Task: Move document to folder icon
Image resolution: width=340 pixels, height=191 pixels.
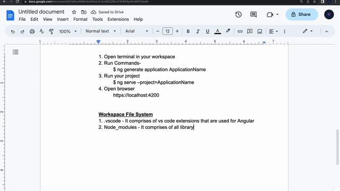Action: tap(84, 12)
